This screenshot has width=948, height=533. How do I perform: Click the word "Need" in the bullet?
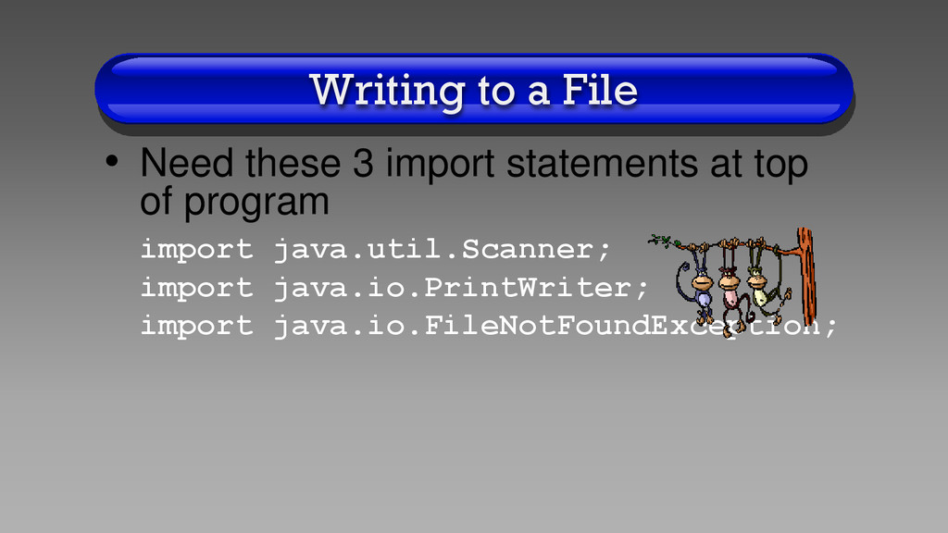pyautogui.click(x=186, y=163)
